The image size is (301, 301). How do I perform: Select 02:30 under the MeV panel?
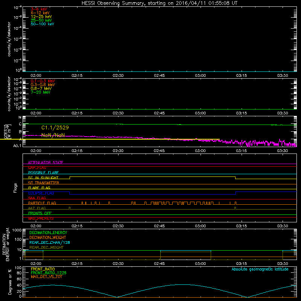[x=118, y=113]
